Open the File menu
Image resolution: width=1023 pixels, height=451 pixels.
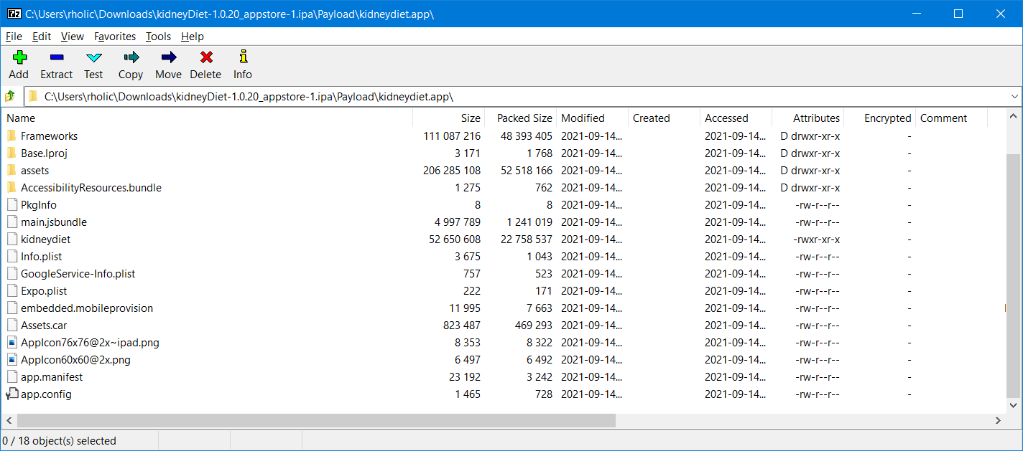(x=13, y=37)
